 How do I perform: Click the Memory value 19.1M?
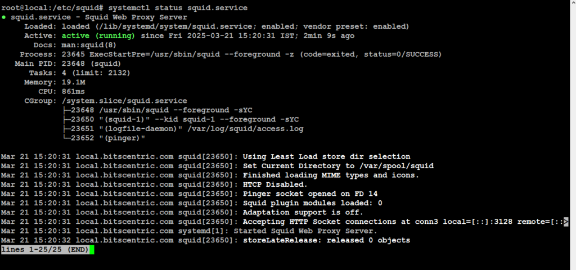(x=73, y=82)
